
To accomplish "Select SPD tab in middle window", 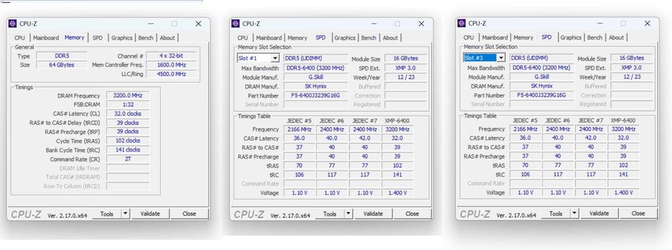I will click(x=321, y=38).
